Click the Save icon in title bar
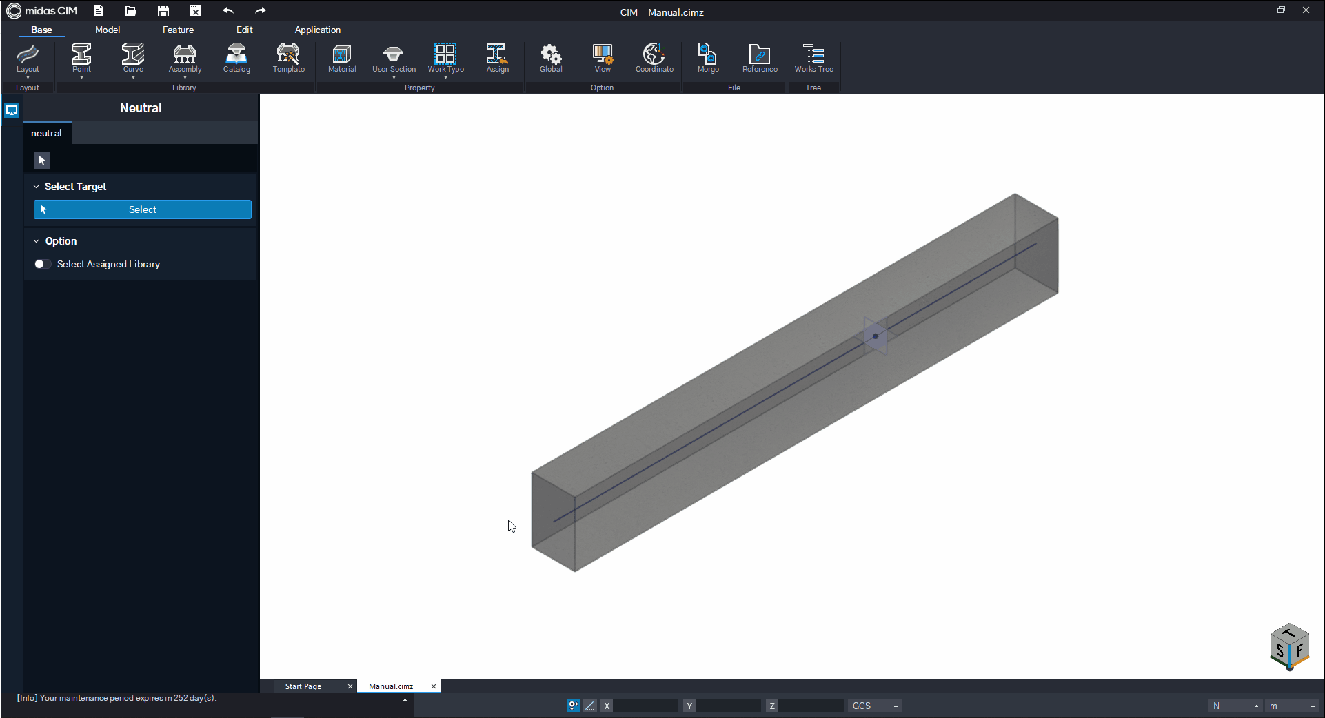 pos(163,10)
